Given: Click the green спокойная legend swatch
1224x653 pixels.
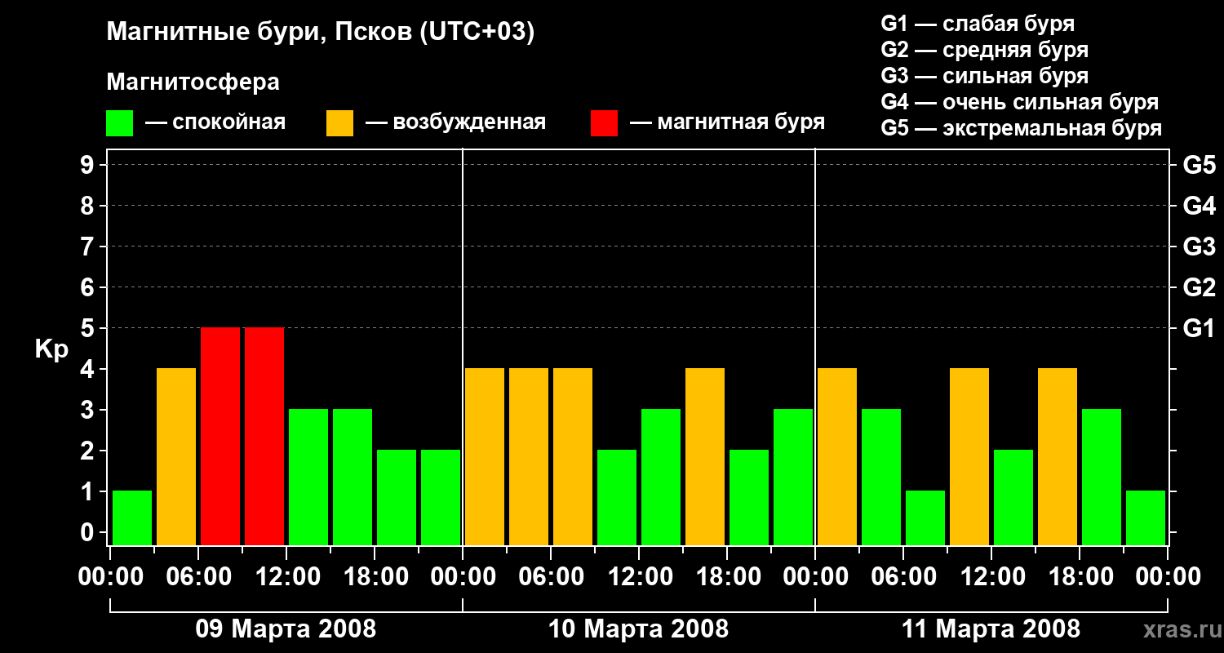Looking at the screenshot, I should click(119, 123).
